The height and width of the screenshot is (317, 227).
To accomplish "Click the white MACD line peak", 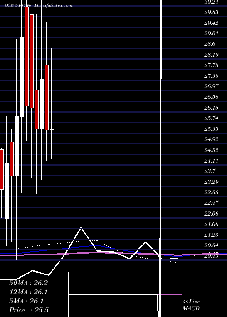I will [x=81, y=228].
